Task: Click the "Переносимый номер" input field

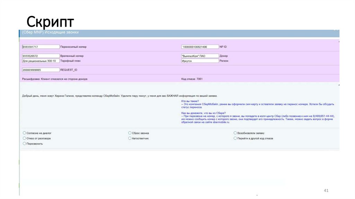Action: tap(41, 47)
